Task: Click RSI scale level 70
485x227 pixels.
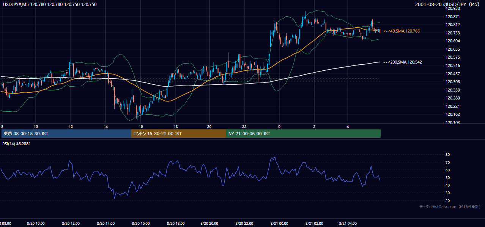Action: [447, 162]
